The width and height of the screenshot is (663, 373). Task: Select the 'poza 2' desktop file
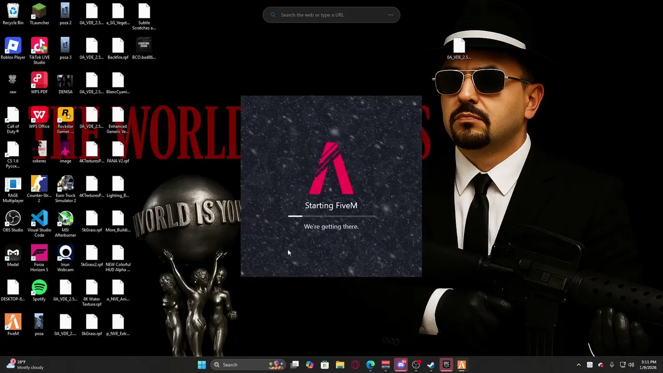tap(65, 15)
